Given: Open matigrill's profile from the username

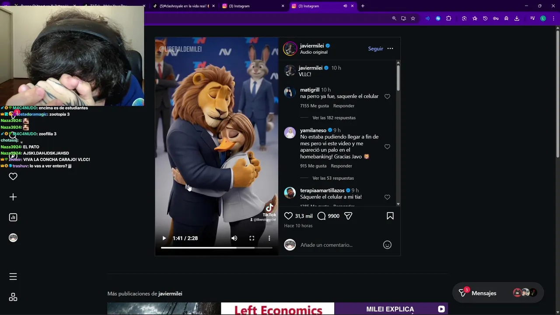Looking at the screenshot, I should (x=310, y=90).
